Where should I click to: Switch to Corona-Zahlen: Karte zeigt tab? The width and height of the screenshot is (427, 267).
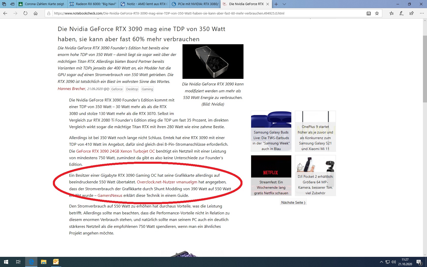[42, 4]
